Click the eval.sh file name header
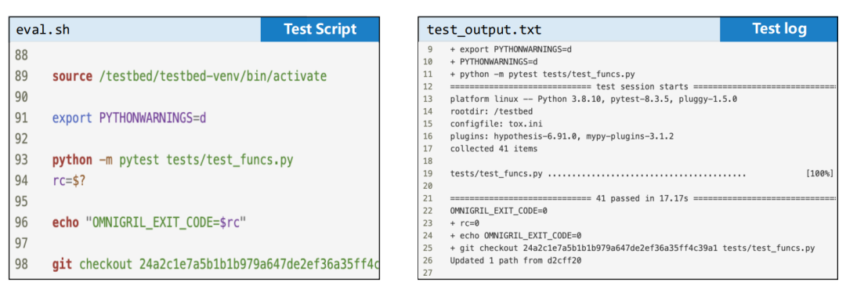The width and height of the screenshot is (846, 297). (42, 30)
